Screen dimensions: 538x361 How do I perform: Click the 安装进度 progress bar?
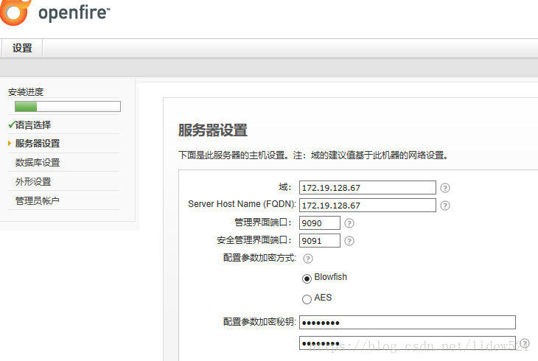coord(68,106)
